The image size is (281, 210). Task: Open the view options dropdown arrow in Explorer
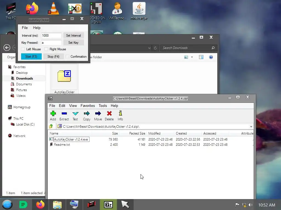[192, 57]
